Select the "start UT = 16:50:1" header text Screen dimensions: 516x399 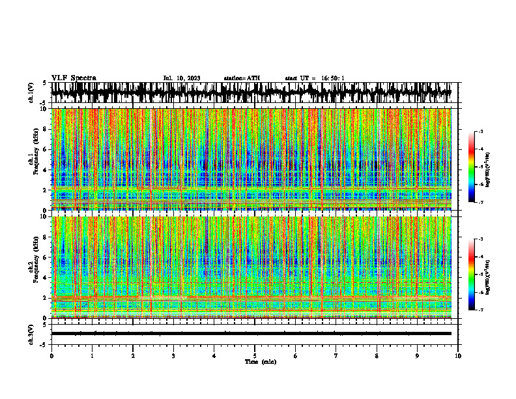(x=315, y=78)
